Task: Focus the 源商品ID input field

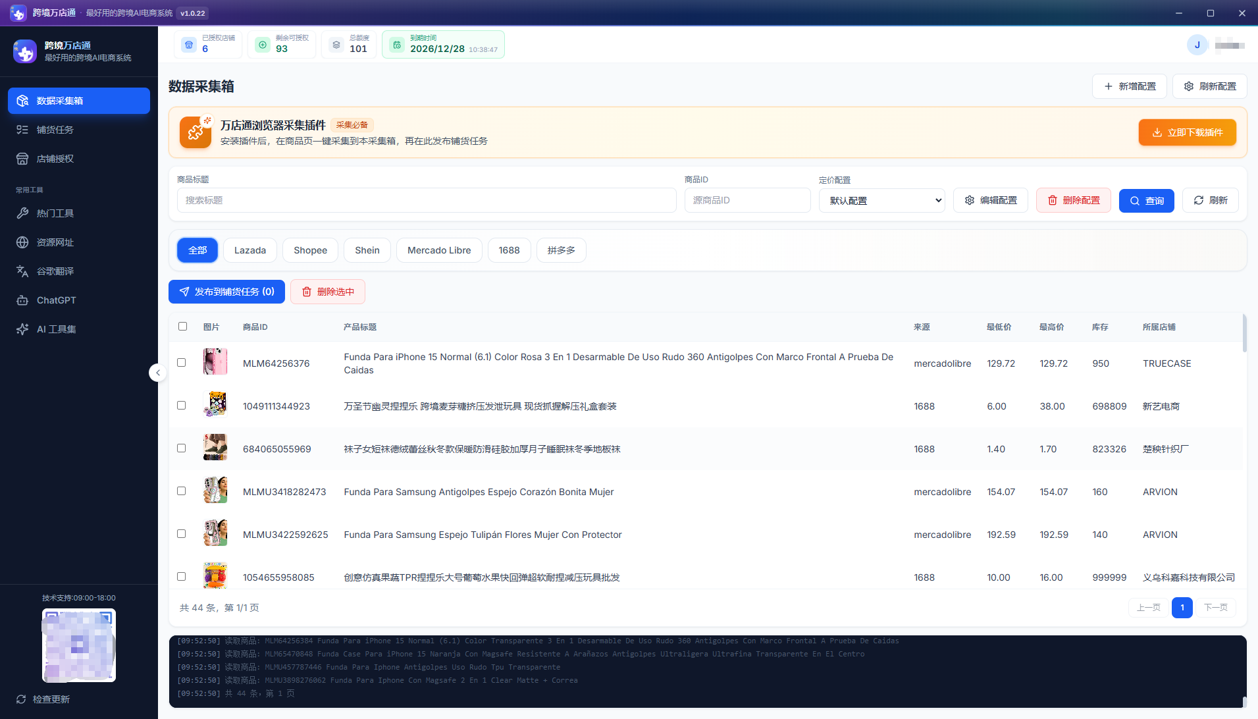Action: click(x=748, y=200)
